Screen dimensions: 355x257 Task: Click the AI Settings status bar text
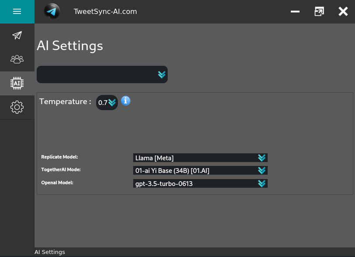point(50,252)
